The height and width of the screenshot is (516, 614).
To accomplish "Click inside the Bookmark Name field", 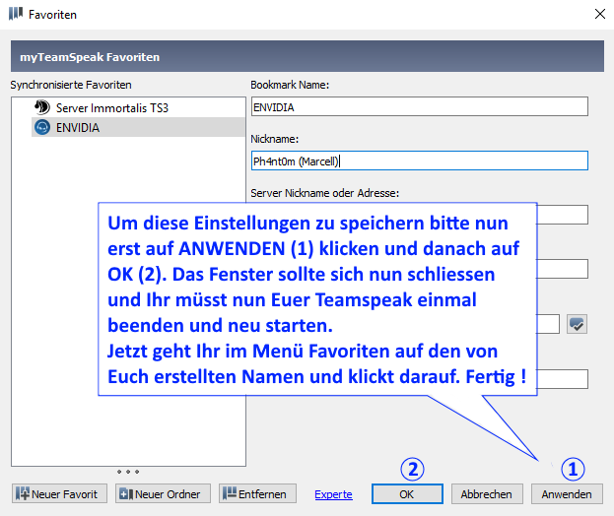I will click(419, 106).
